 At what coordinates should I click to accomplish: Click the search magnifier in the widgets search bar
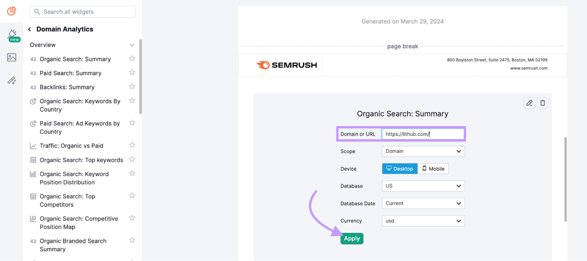(x=37, y=12)
